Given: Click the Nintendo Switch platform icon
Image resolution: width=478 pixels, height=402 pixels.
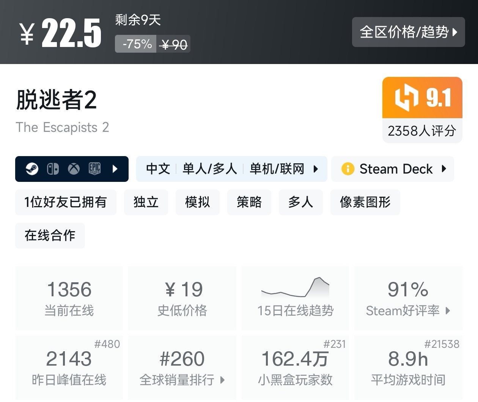Looking at the screenshot, I should tap(53, 169).
